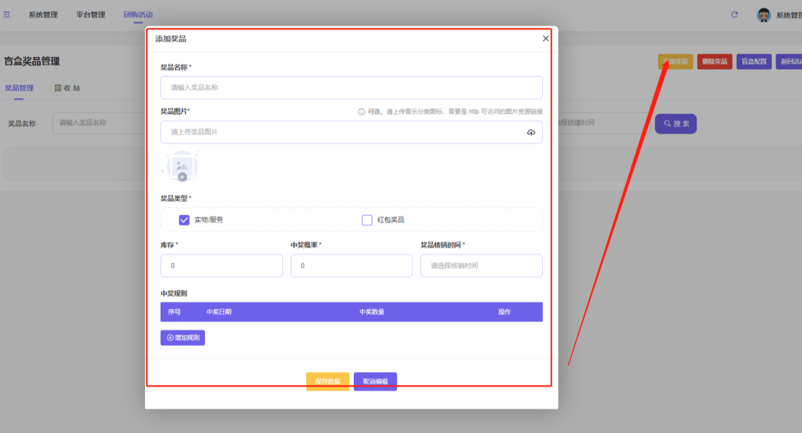
Task: Click the 请输入奖品名称 input field
Action: (351, 88)
